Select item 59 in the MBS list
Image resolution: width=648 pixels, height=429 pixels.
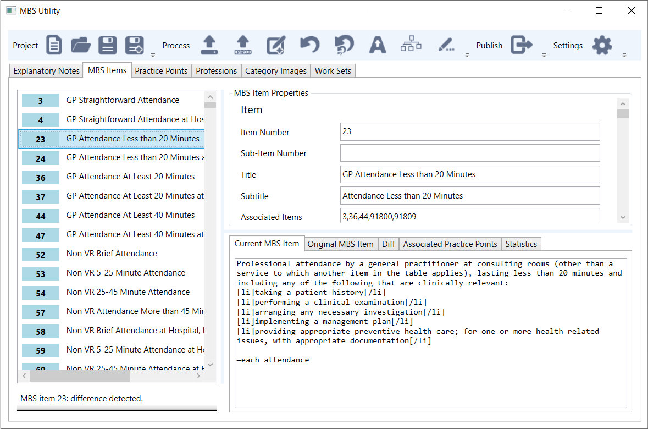(x=112, y=350)
